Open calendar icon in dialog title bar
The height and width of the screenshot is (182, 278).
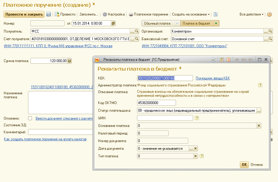[x=228, y=60]
